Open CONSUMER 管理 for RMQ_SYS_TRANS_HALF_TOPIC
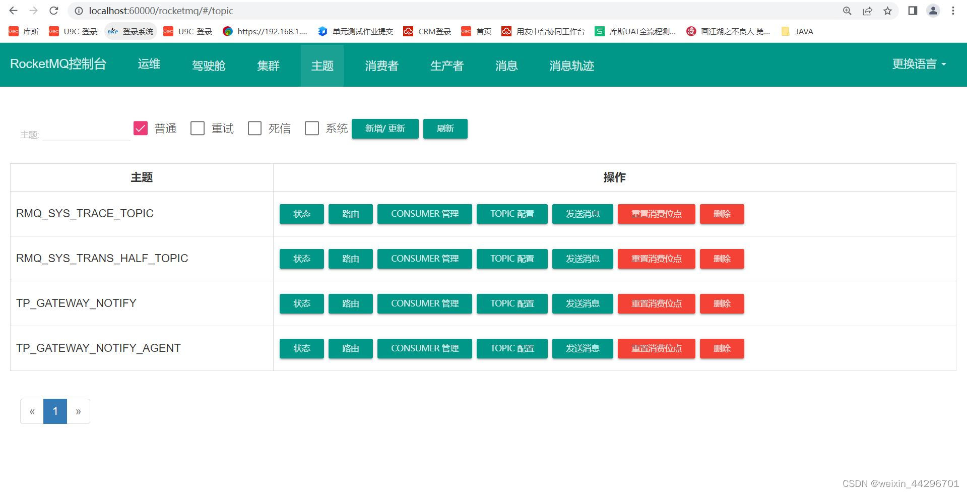Viewport: 967px width, 493px height. coord(425,259)
